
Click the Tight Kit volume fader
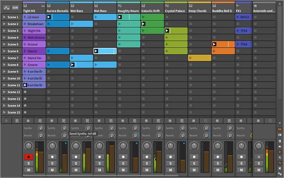coord(41,157)
